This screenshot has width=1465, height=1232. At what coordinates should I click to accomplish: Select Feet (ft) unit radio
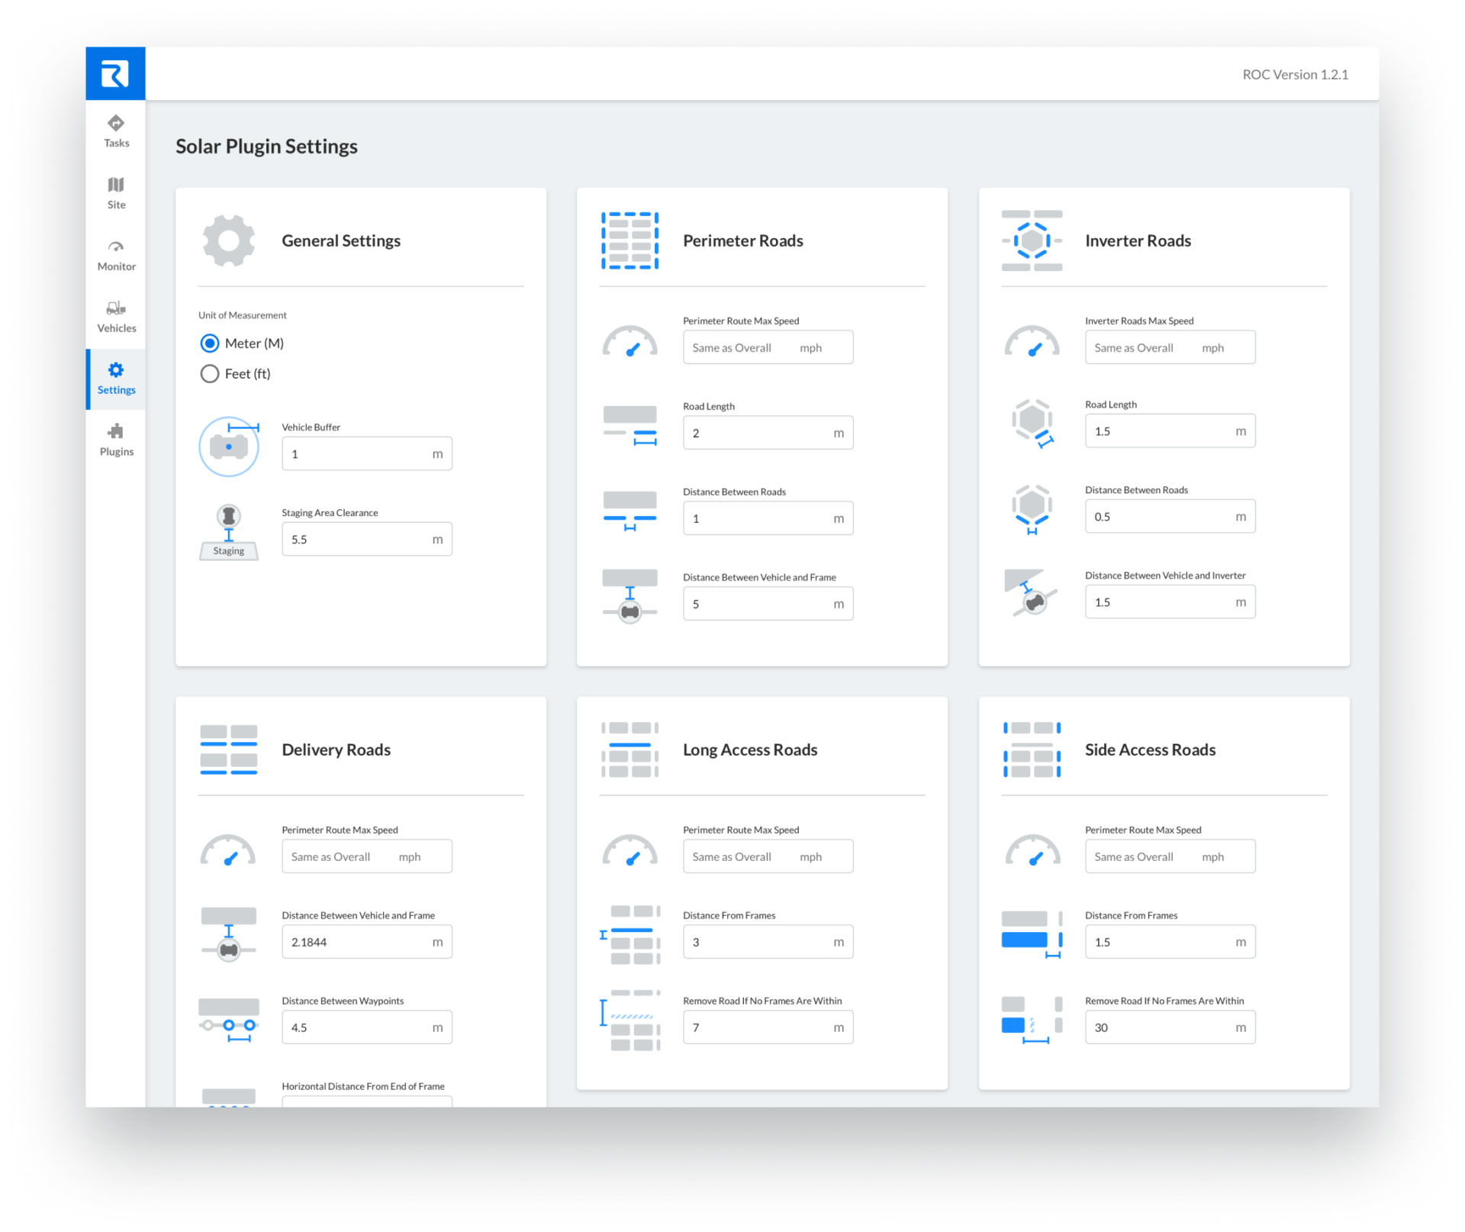tap(209, 374)
